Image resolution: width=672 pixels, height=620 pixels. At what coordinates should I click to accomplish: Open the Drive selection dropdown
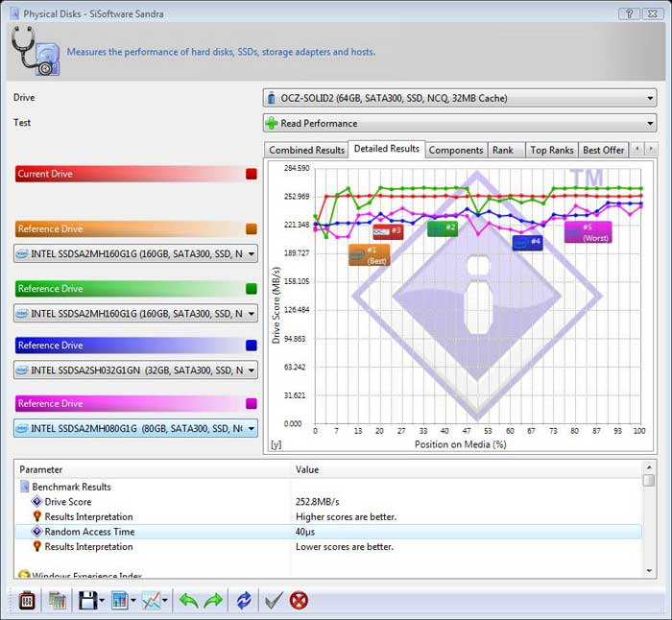point(460,98)
